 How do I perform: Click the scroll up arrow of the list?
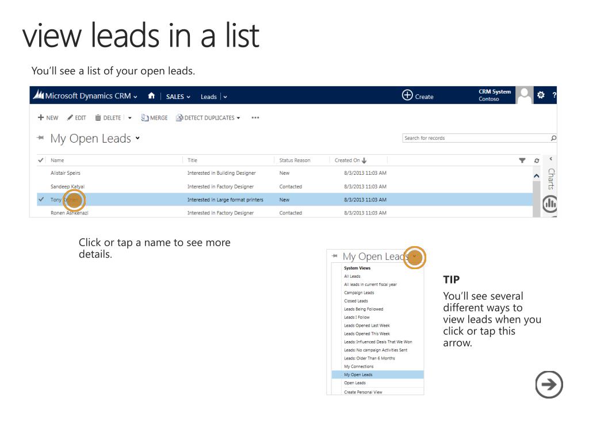537,176
